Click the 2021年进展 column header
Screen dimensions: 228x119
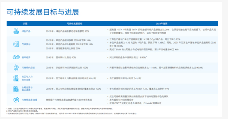161,24
